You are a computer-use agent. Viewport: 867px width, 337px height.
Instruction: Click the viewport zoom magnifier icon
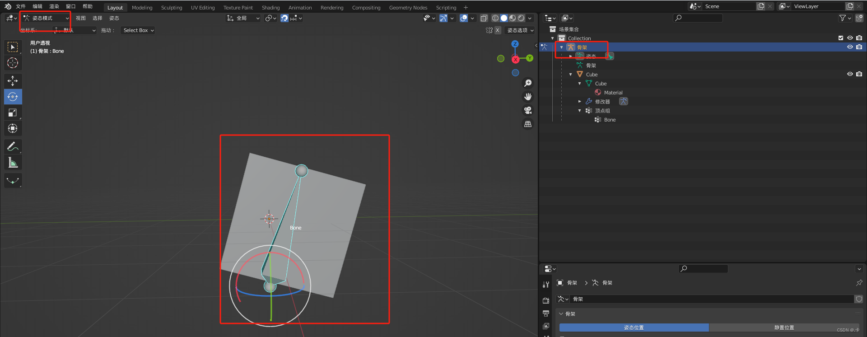pyautogui.click(x=527, y=83)
